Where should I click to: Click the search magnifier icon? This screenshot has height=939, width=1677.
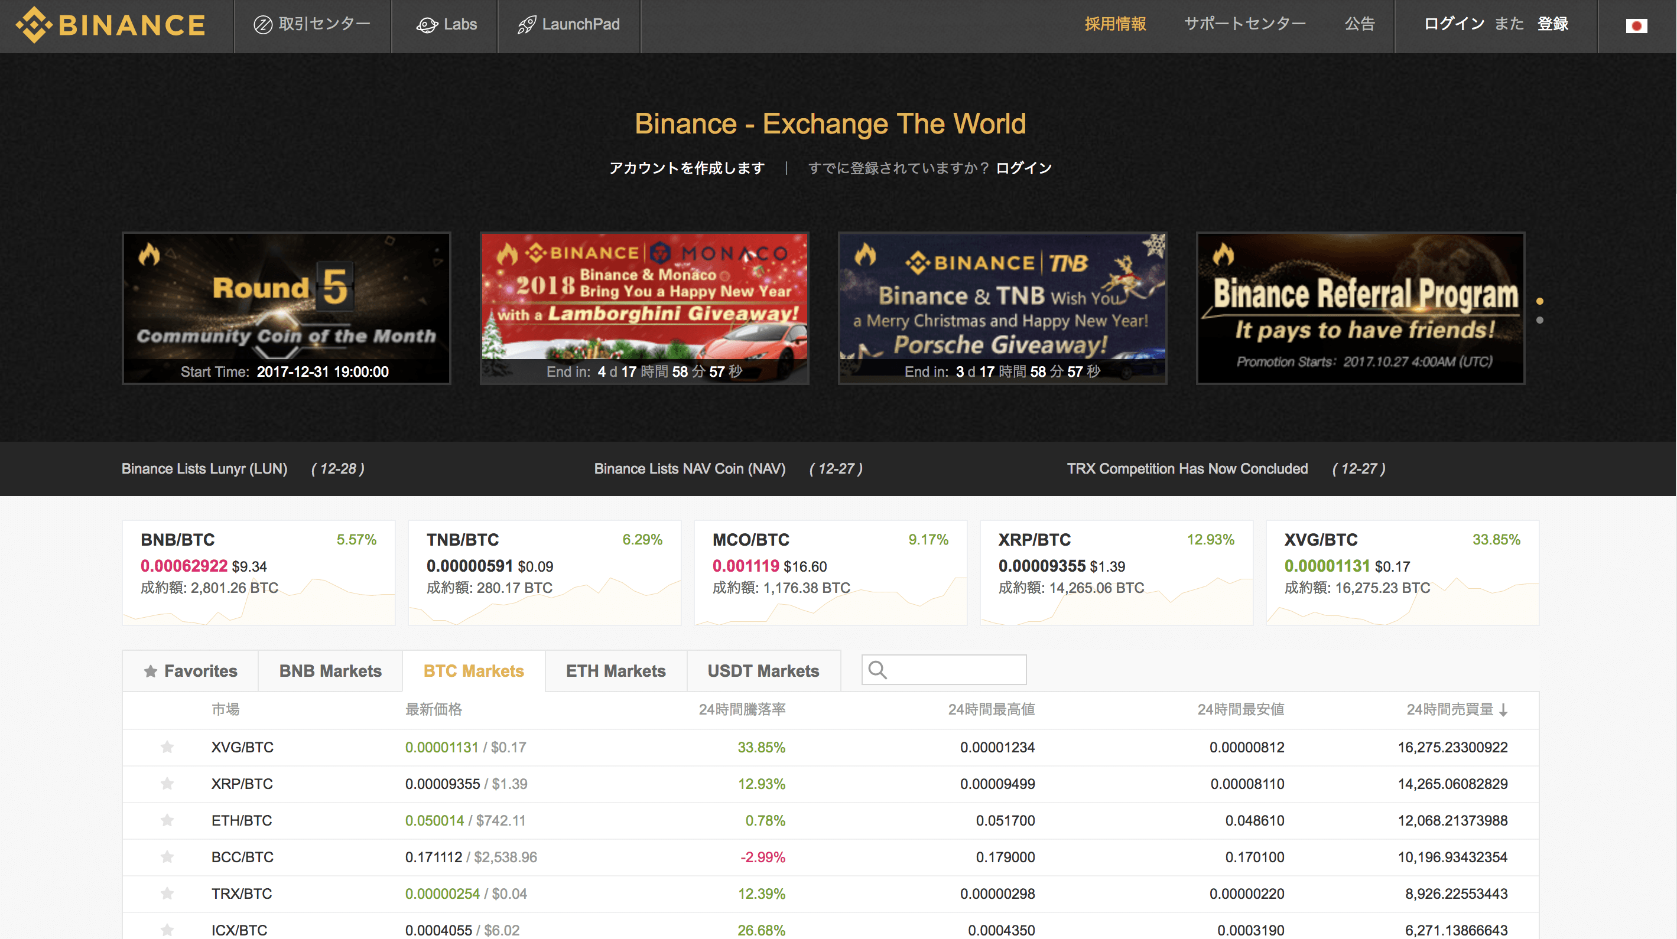click(x=877, y=670)
